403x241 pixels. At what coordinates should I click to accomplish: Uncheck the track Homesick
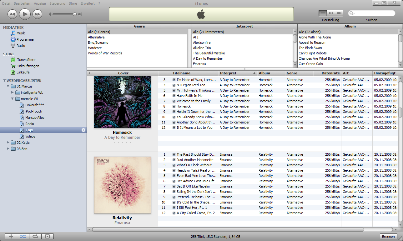tap(174, 106)
